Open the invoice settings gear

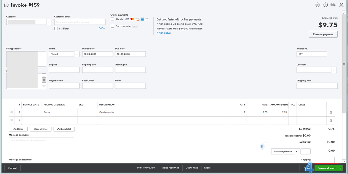coord(317,5)
